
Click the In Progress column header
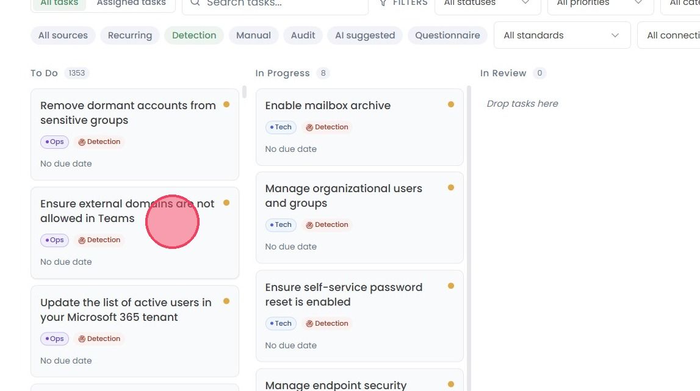point(283,73)
